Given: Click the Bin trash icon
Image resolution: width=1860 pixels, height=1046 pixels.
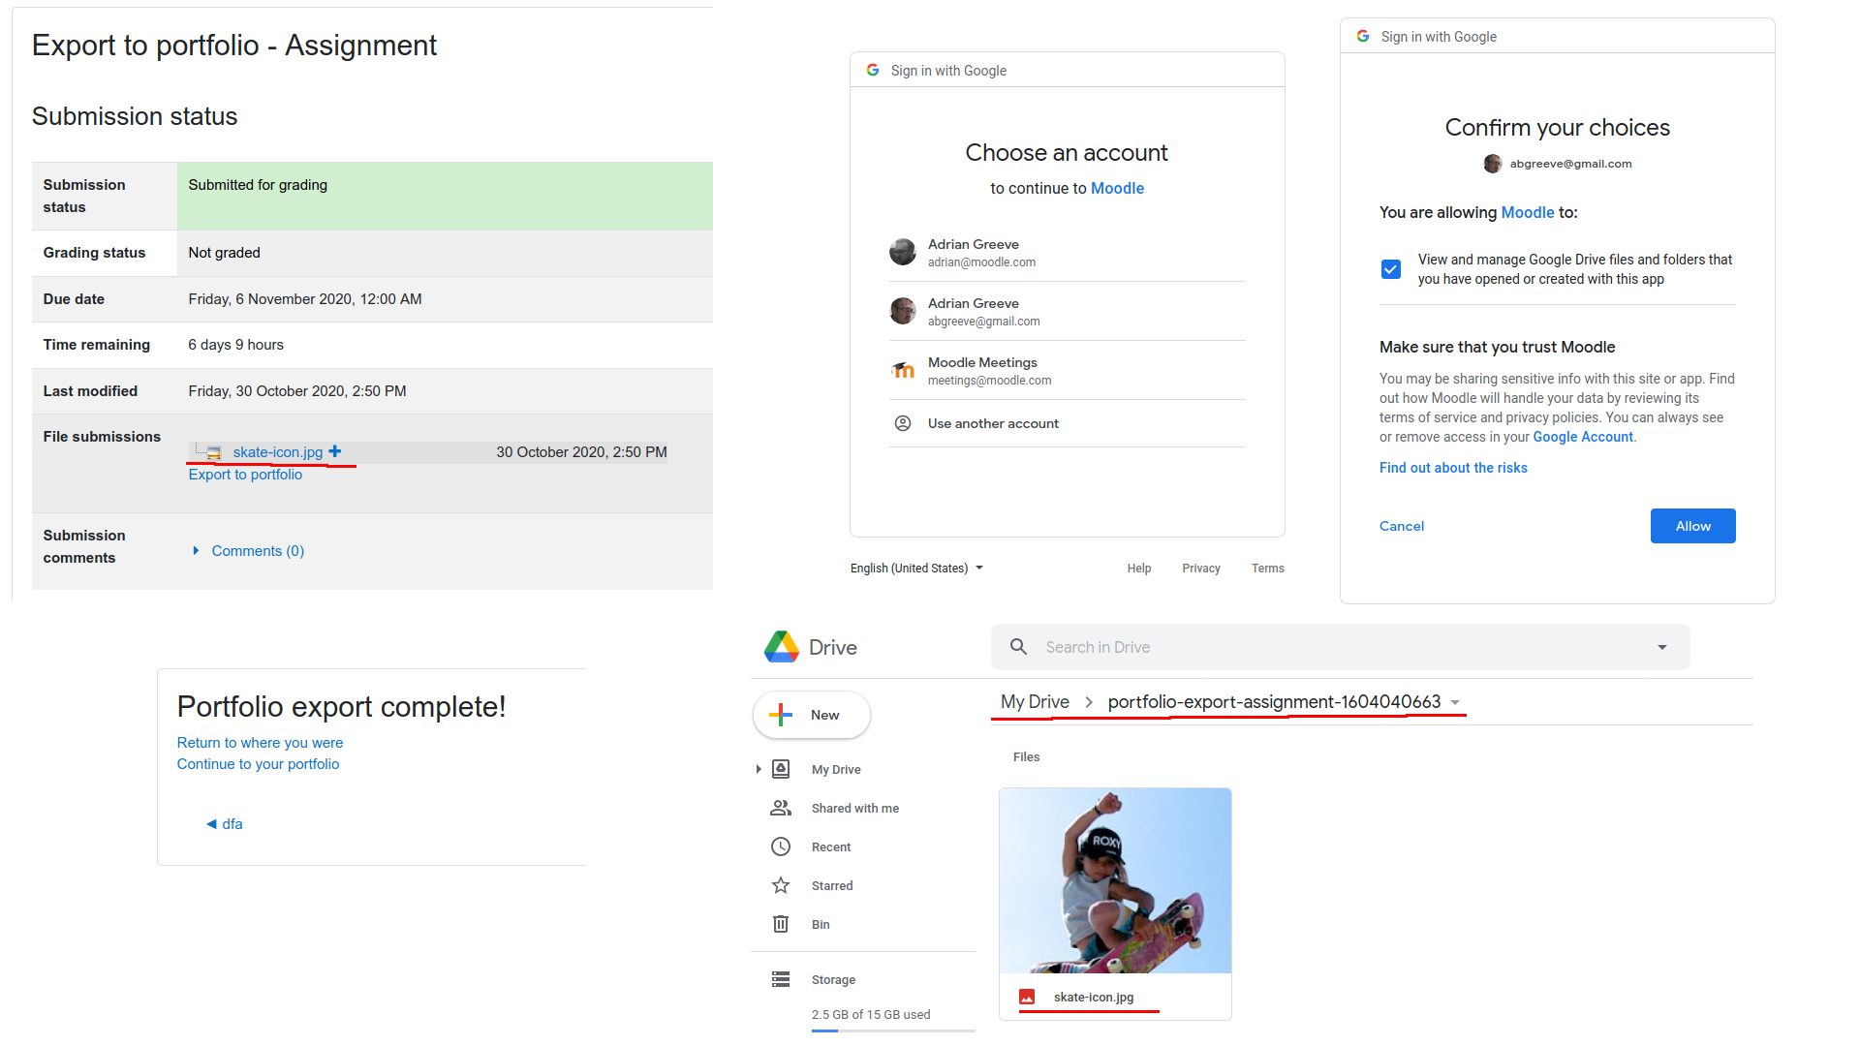Looking at the screenshot, I should [781, 924].
